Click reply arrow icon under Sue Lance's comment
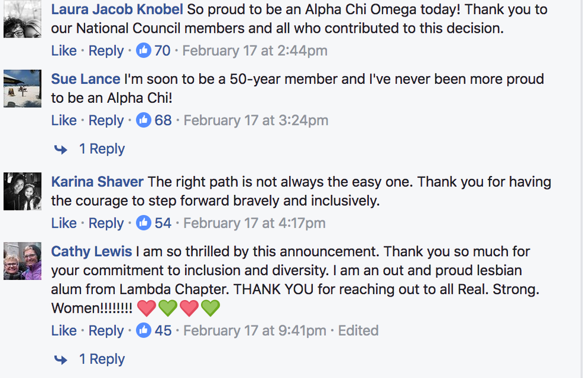The image size is (583, 378). [x=61, y=149]
